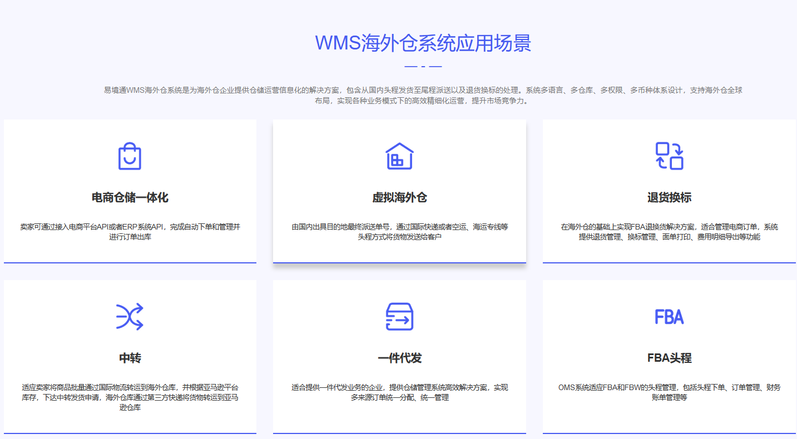797x439 pixels.
Task: Click description text starting 卖家可通过接入电商平台API
Action: click(x=130, y=232)
